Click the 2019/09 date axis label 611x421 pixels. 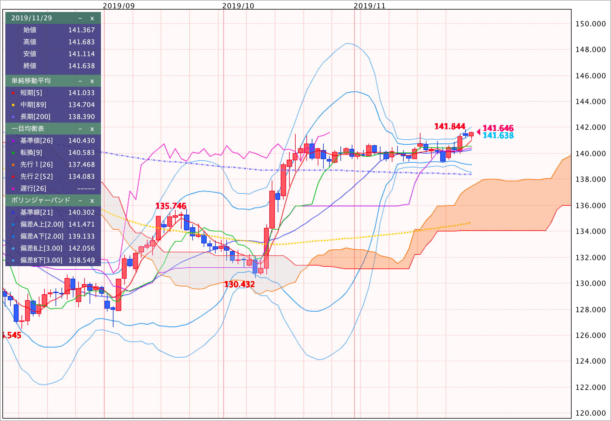click(x=119, y=6)
